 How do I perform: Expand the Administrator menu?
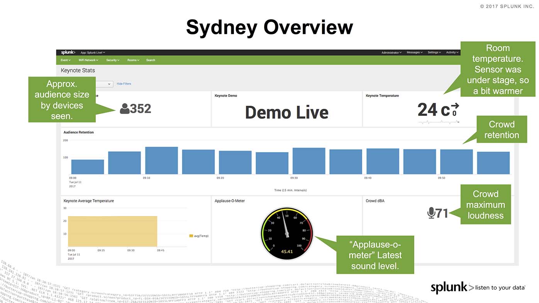pos(392,52)
